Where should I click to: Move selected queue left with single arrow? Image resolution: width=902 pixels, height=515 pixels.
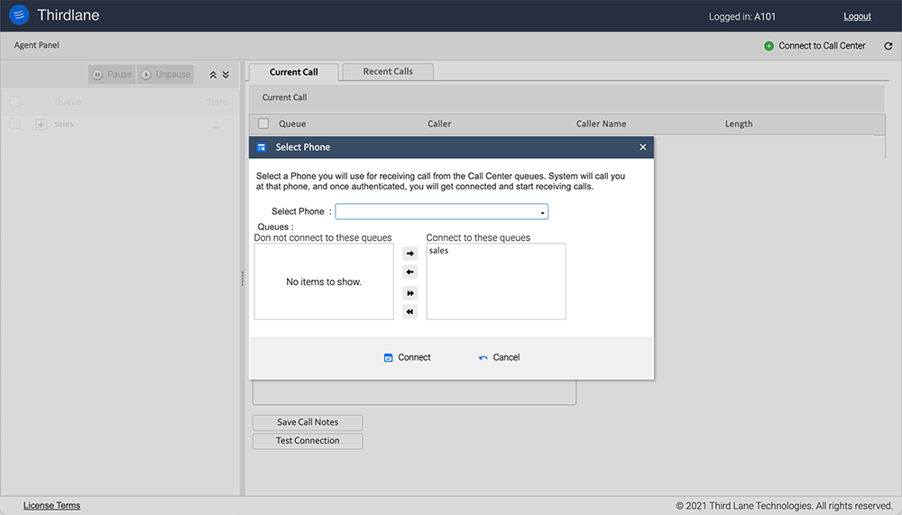coord(410,272)
